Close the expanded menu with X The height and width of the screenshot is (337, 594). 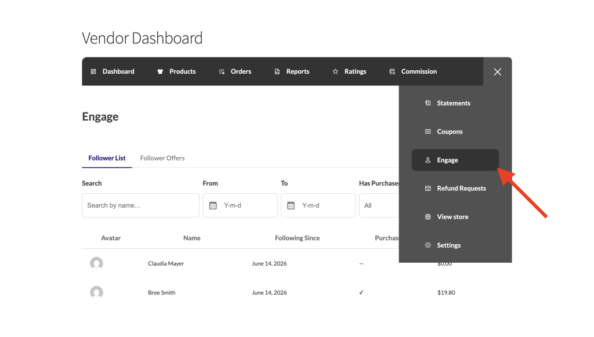click(x=497, y=72)
